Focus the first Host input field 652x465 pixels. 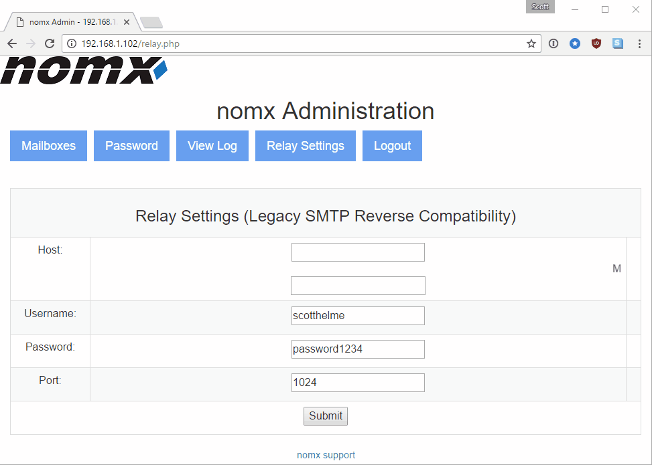point(358,252)
